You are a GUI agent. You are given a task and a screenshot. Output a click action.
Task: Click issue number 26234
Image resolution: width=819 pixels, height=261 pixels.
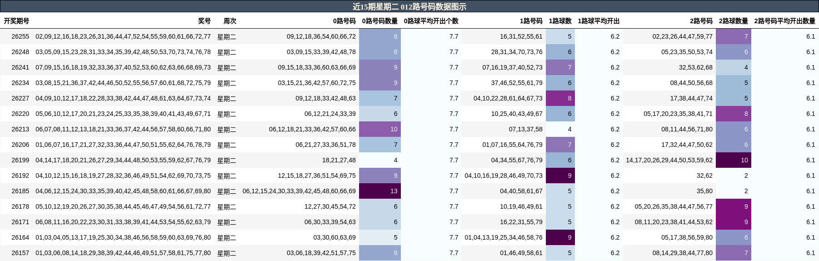(20, 83)
